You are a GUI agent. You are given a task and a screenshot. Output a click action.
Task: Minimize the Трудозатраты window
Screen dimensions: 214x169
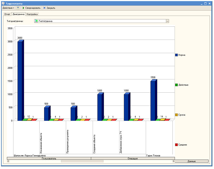(201, 4)
